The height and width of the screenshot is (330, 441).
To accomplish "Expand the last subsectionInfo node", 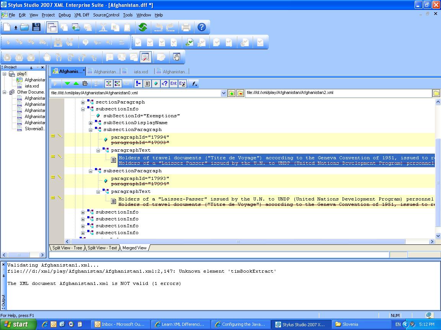I will tap(83, 233).
